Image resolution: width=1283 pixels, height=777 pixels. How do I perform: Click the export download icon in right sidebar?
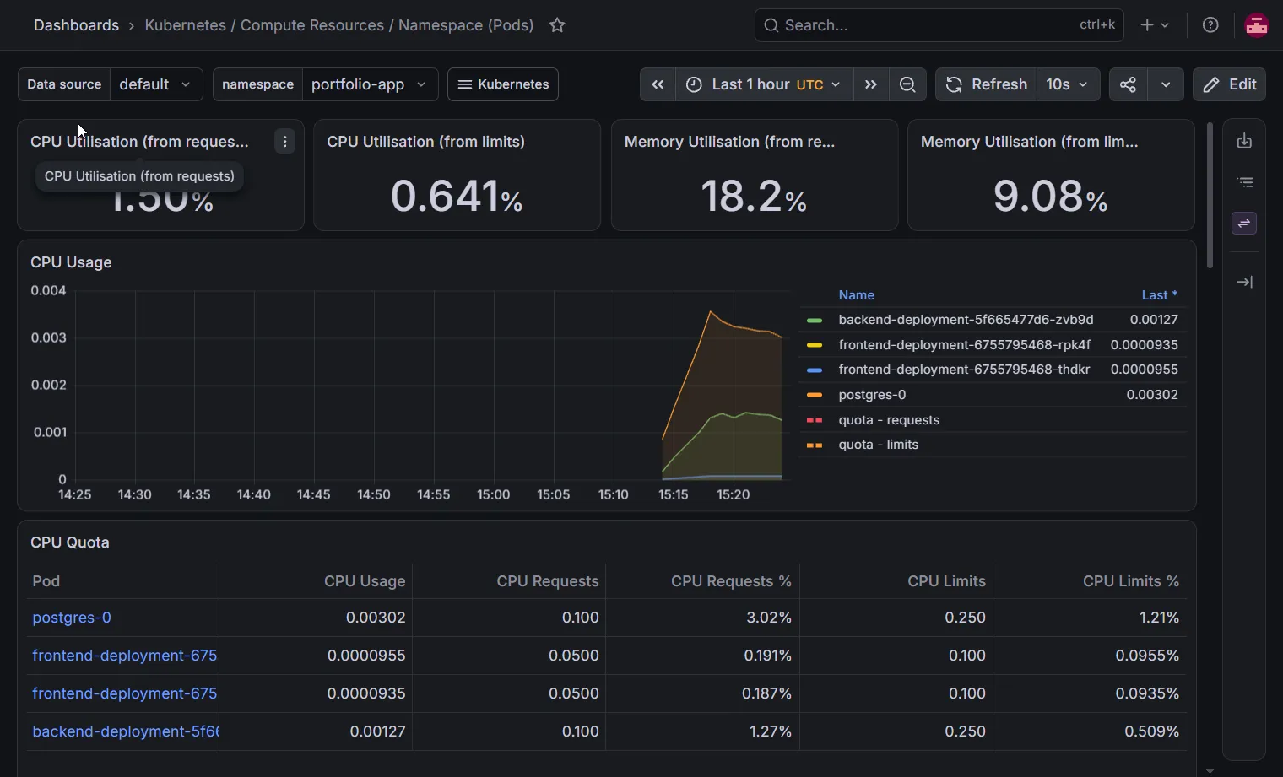(1244, 141)
